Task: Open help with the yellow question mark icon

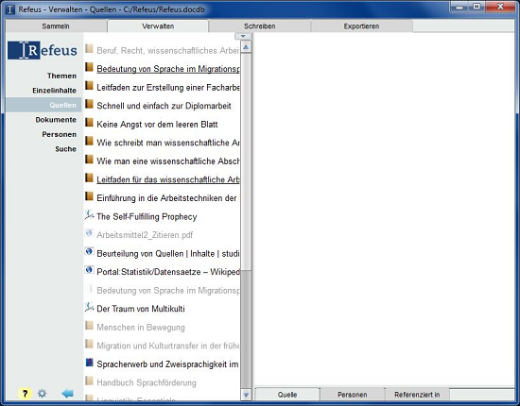Action: pyautogui.click(x=25, y=394)
